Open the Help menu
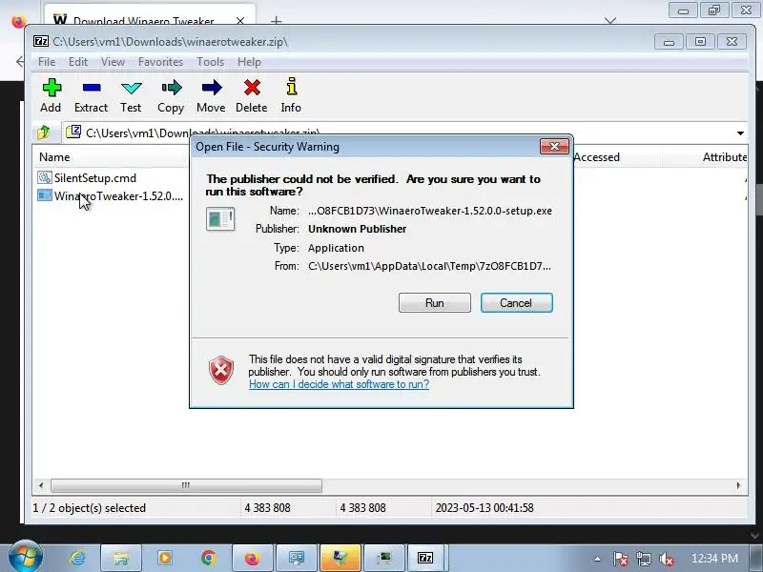The image size is (763, 572). tap(249, 62)
